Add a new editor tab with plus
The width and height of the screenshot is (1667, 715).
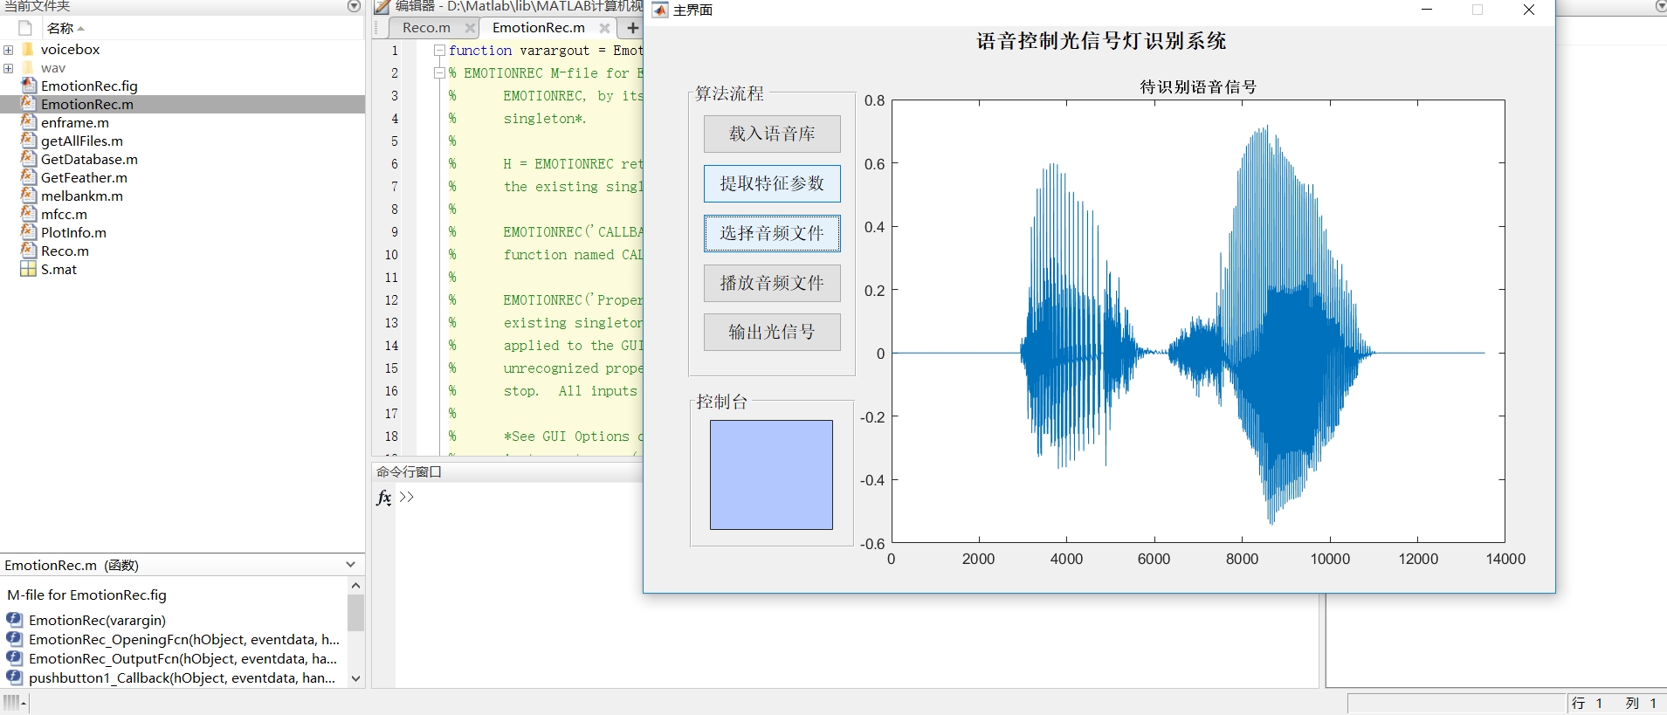(x=633, y=28)
